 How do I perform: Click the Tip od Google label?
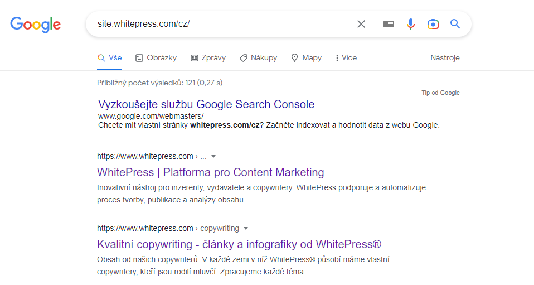pos(440,93)
